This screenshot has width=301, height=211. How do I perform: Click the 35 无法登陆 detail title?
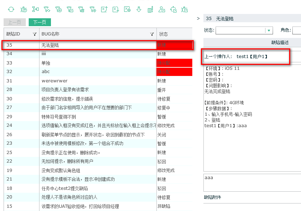click(220, 19)
